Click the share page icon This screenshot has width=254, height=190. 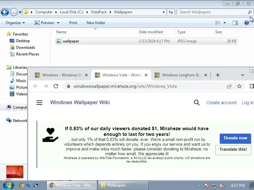229,86
